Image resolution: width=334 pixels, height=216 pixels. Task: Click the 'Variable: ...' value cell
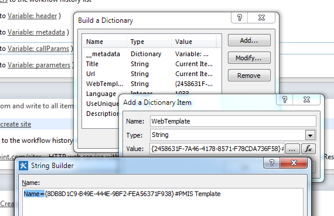192,54
